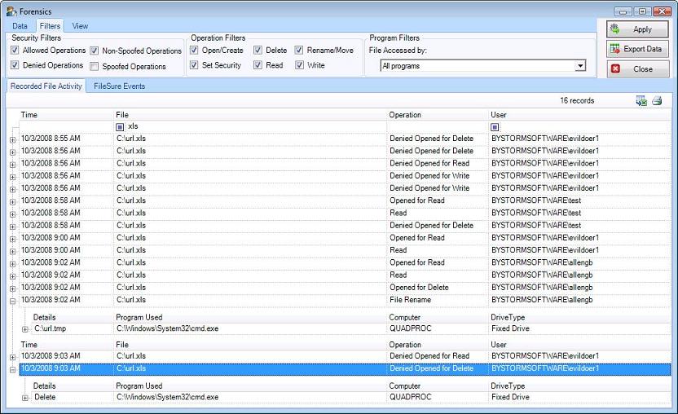The height and width of the screenshot is (414, 678).
Task: Open the Data tab
Action: (20, 26)
